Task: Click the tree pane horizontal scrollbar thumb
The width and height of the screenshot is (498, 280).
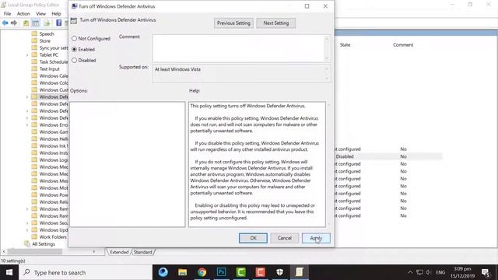Action: click(35, 251)
